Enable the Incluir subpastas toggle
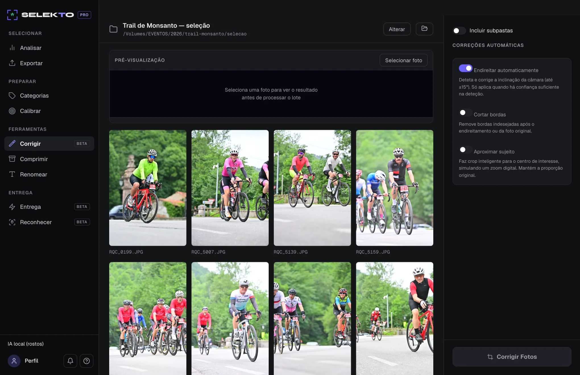Viewport: 580px width, 375px height. point(459,31)
